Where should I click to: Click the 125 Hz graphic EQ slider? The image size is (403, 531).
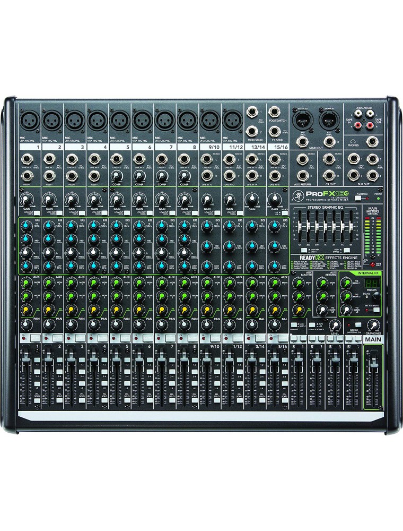click(x=301, y=226)
